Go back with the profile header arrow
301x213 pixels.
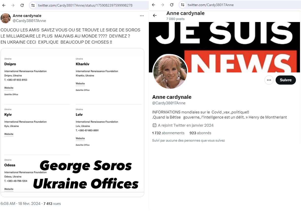coord(155,15)
